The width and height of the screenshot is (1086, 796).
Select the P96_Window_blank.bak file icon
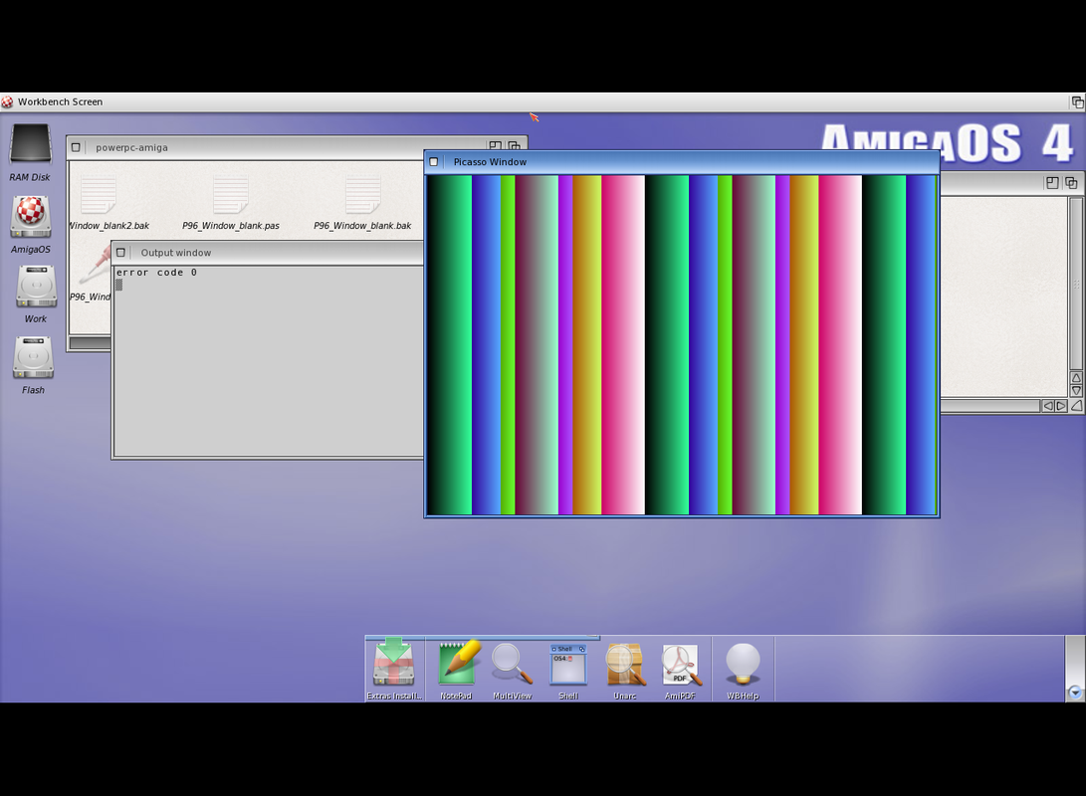tap(363, 196)
